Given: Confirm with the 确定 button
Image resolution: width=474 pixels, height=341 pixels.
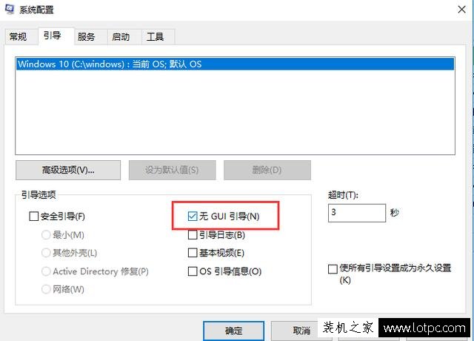Looking at the screenshot, I should pos(234,331).
